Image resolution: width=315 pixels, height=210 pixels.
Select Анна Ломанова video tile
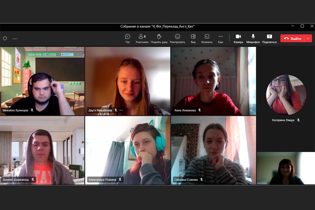tap(213, 81)
